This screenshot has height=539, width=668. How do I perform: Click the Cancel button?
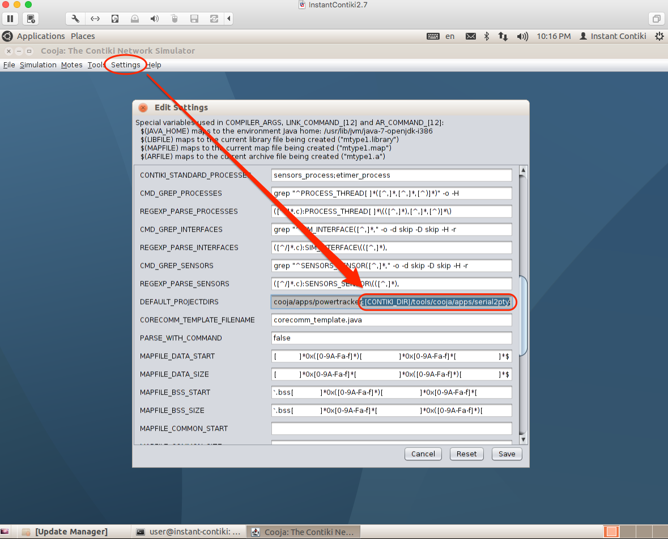coord(423,454)
